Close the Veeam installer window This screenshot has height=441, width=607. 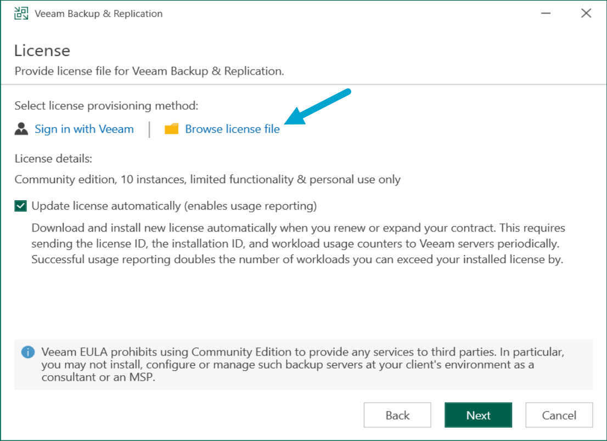(x=586, y=13)
